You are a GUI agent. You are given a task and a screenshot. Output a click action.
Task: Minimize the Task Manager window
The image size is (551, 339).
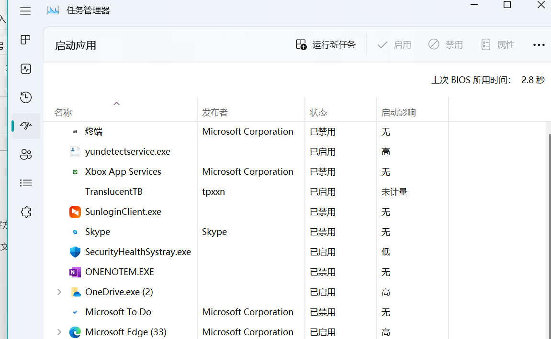click(474, 5)
